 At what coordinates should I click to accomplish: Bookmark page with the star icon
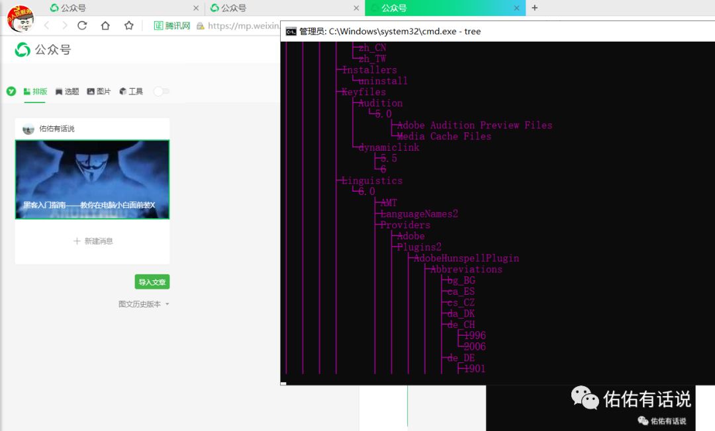129,26
